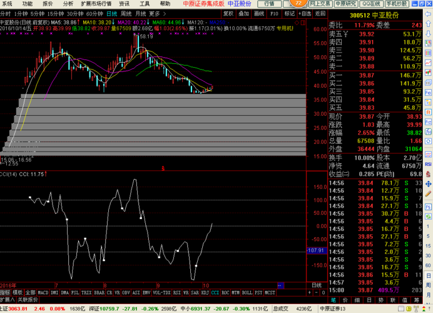Viewport: 433px width, 313px height.
Task: Click the colored bars chart sidebar icon
Action: 428,53
